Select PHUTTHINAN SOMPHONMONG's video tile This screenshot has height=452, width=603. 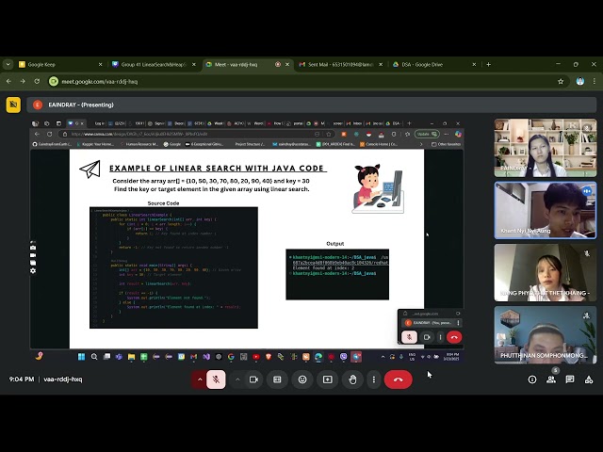[546, 335]
